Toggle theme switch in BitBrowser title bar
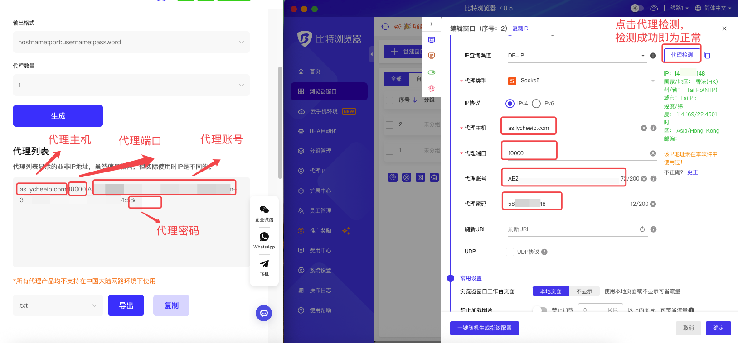This screenshot has height=343, width=738. point(637,8)
